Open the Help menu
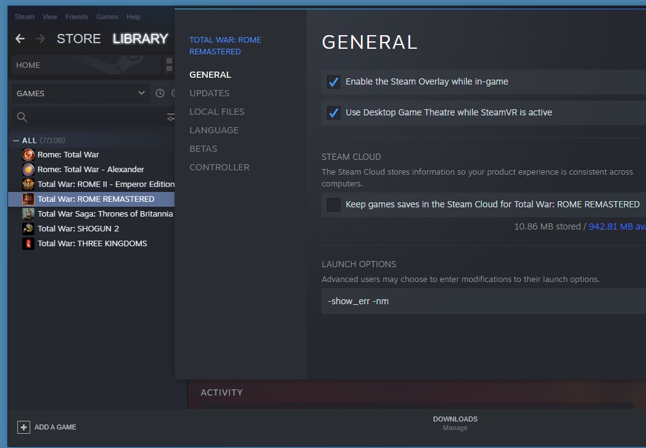The width and height of the screenshot is (646, 448). coord(133,17)
